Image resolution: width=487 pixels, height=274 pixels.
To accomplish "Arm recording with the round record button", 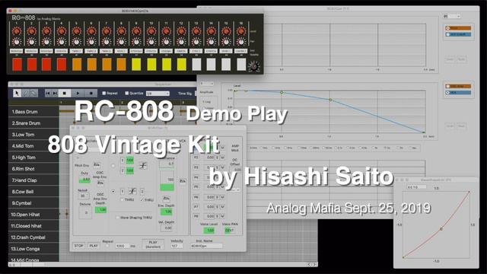I will point(91,93).
